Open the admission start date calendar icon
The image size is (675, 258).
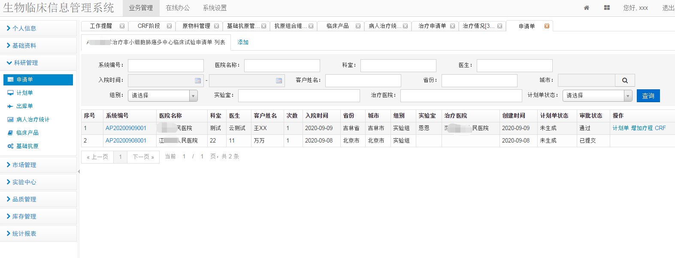(x=198, y=81)
